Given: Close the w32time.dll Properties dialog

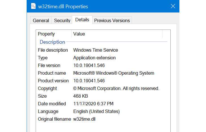Looking at the screenshot, I should pyautogui.click(x=173, y=6).
